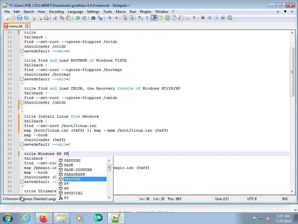Click the Run Macro Multiple Times icon

pos(223,18)
